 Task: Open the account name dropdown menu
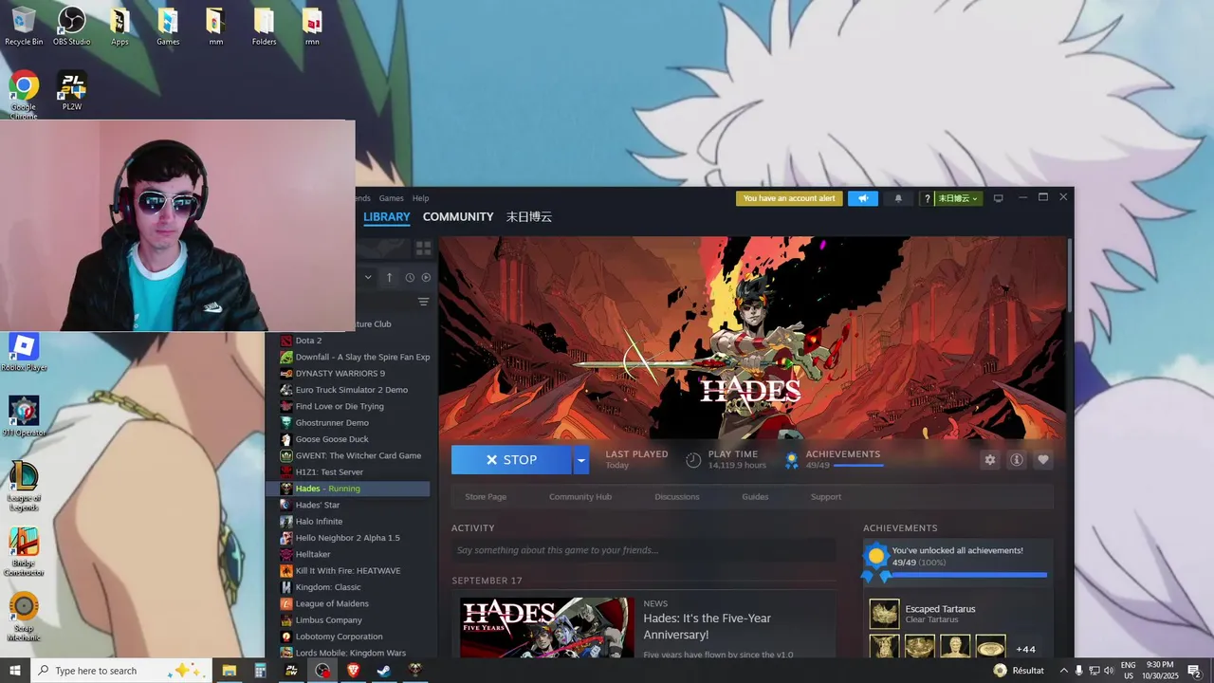point(958,198)
